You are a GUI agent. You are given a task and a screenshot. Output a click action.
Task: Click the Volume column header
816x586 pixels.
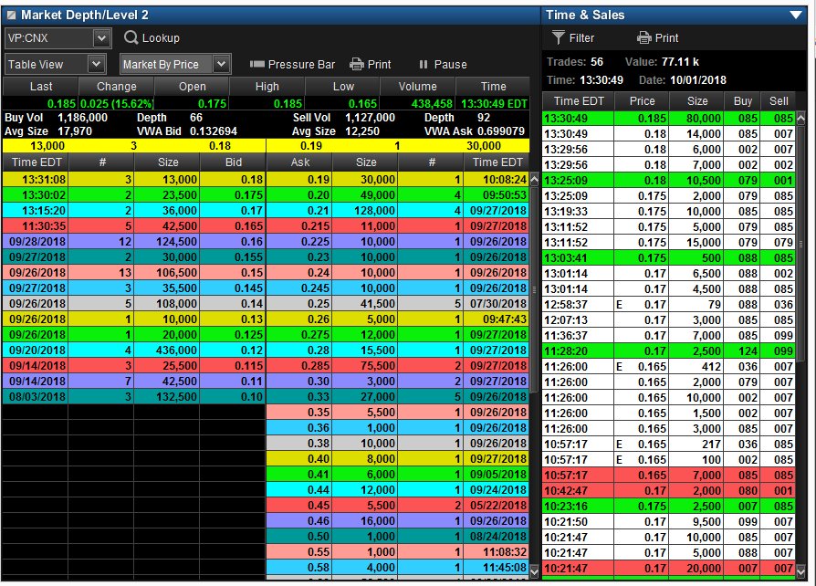point(418,87)
